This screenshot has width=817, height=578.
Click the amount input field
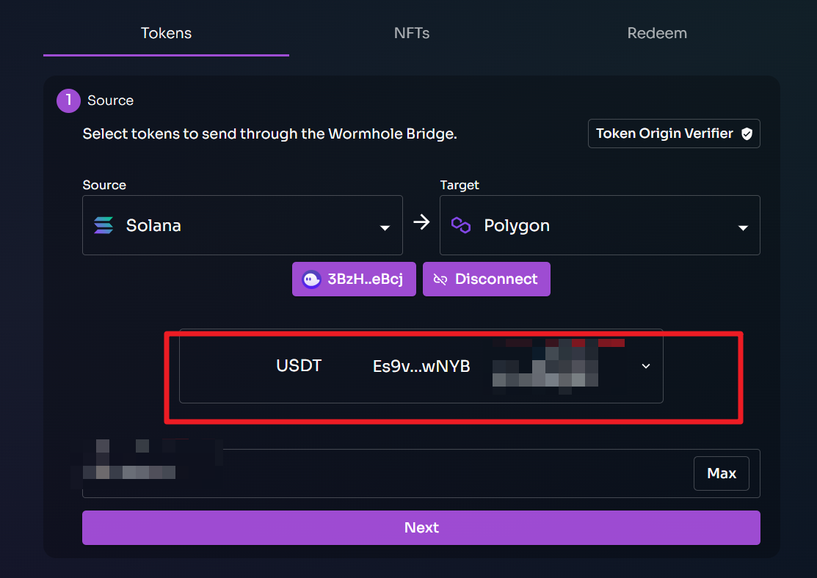pos(421,473)
